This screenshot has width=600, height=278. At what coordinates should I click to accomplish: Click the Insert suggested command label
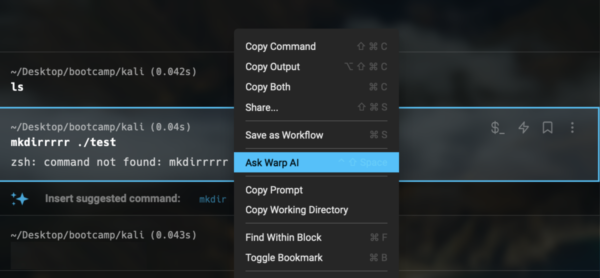click(x=112, y=198)
